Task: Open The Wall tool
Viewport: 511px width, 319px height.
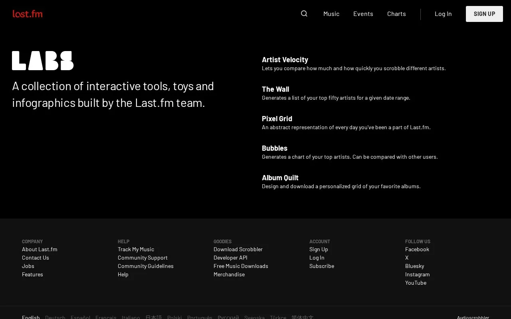Action: [x=275, y=89]
